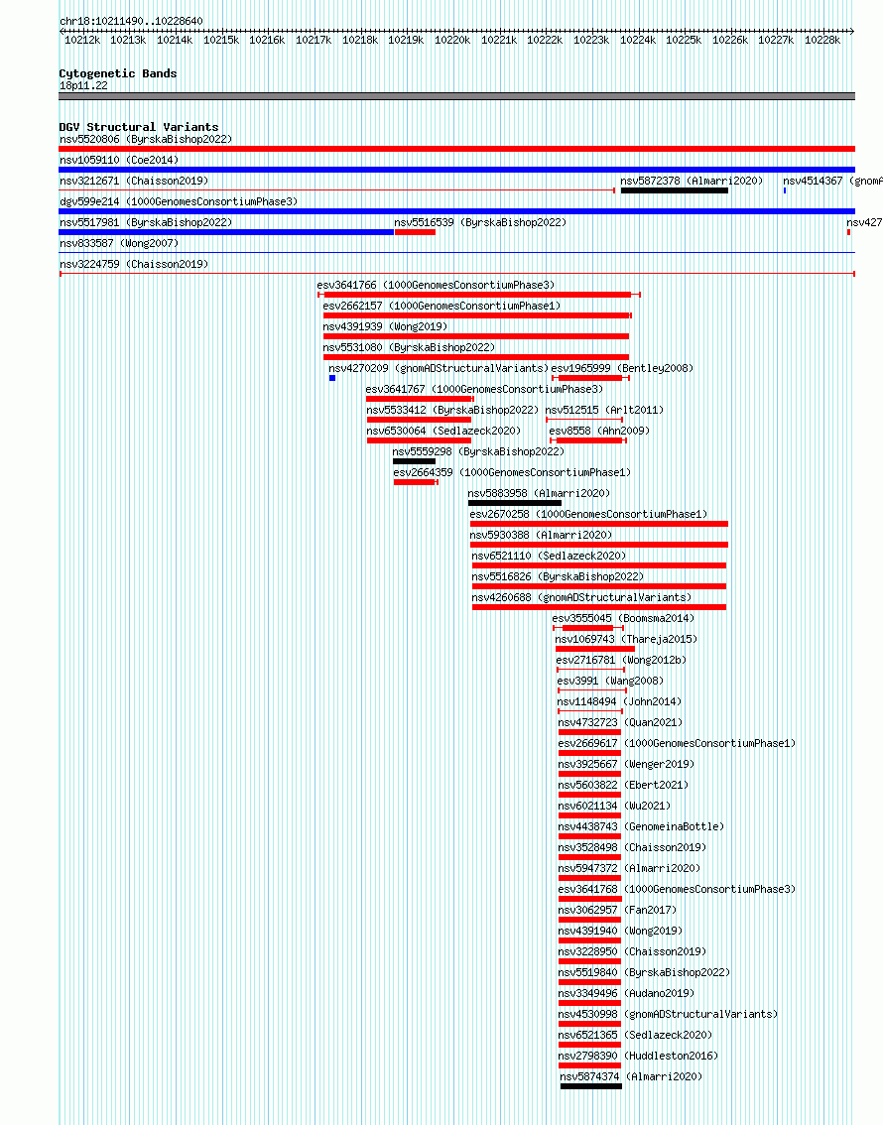Click the small blue nsv4270209 variant glyph
This screenshot has width=883, height=1125.
[x=332, y=378]
